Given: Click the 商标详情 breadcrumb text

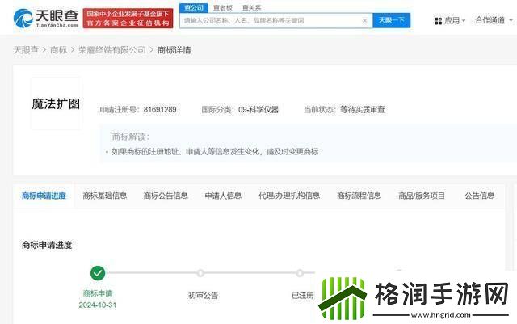Looking at the screenshot, I should click(x=174, y=50).
